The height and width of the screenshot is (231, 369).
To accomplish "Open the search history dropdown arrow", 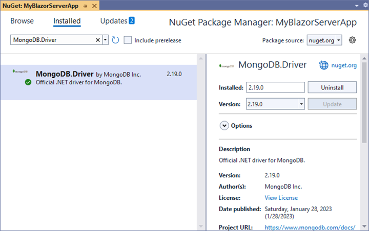I will coord(106,40).
